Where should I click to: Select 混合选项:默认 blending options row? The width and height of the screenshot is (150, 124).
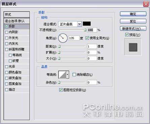pos(17,21)
